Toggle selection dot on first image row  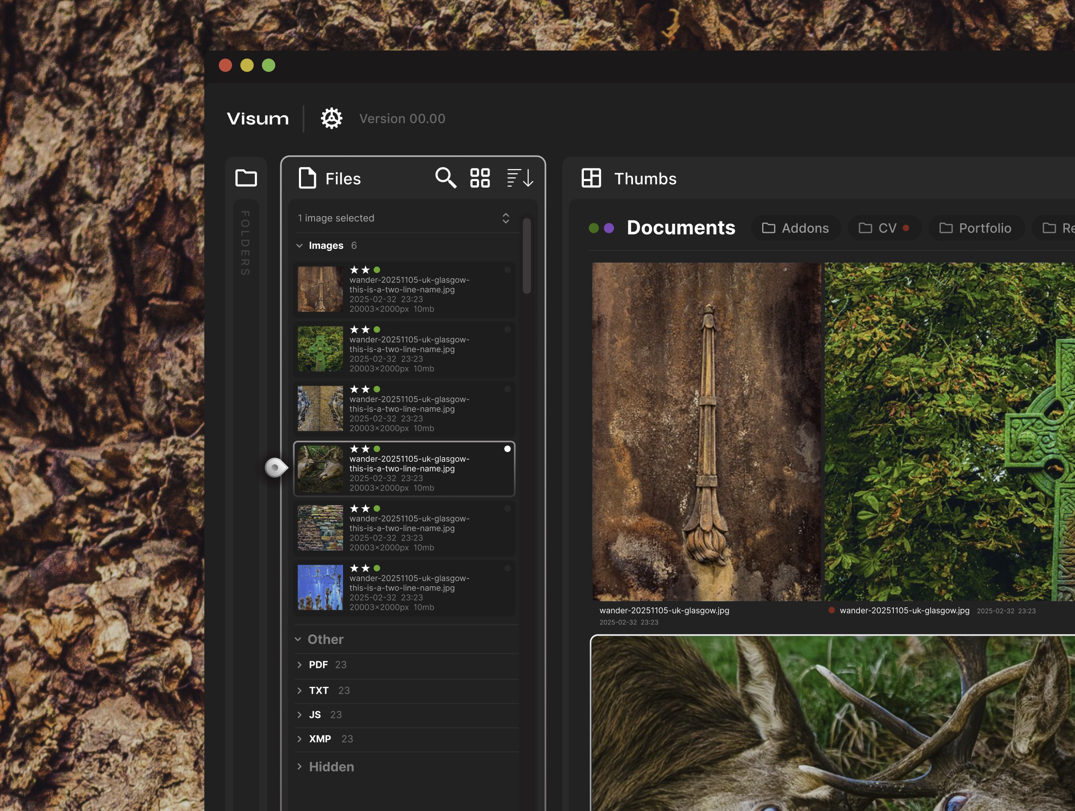coord(507,270)
